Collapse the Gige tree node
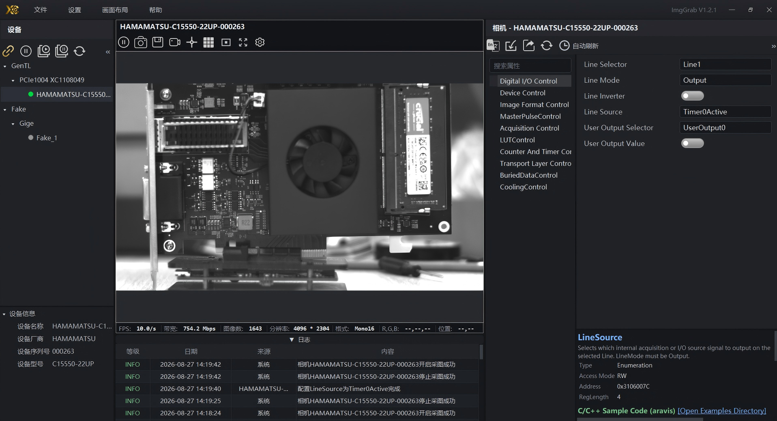Screen dimensions: 777x421 (13, 124)
